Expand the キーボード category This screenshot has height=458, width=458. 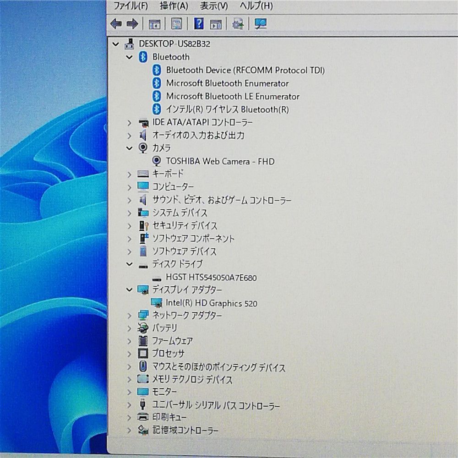pos(129,174)
